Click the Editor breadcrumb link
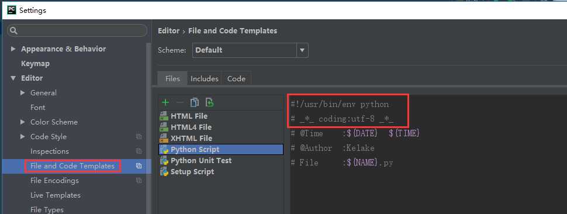 click(168, 31)
